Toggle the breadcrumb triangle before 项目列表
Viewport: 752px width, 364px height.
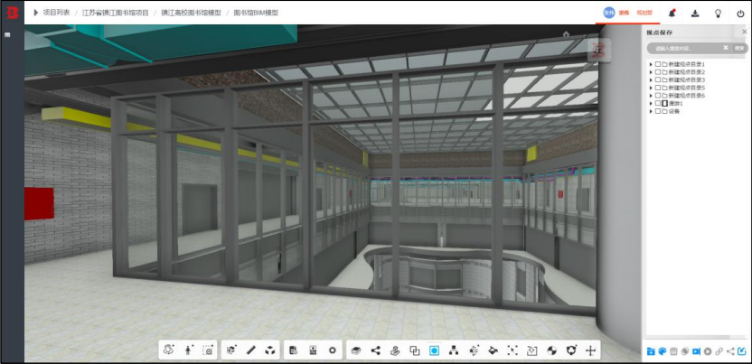coord(36,13)
